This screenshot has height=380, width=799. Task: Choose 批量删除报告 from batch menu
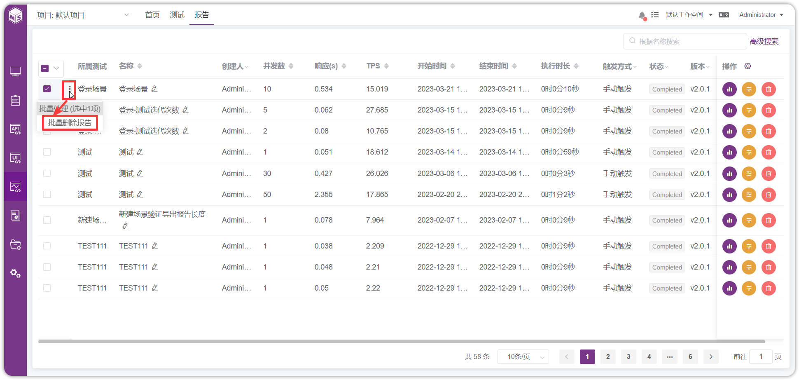click(70, 123)
